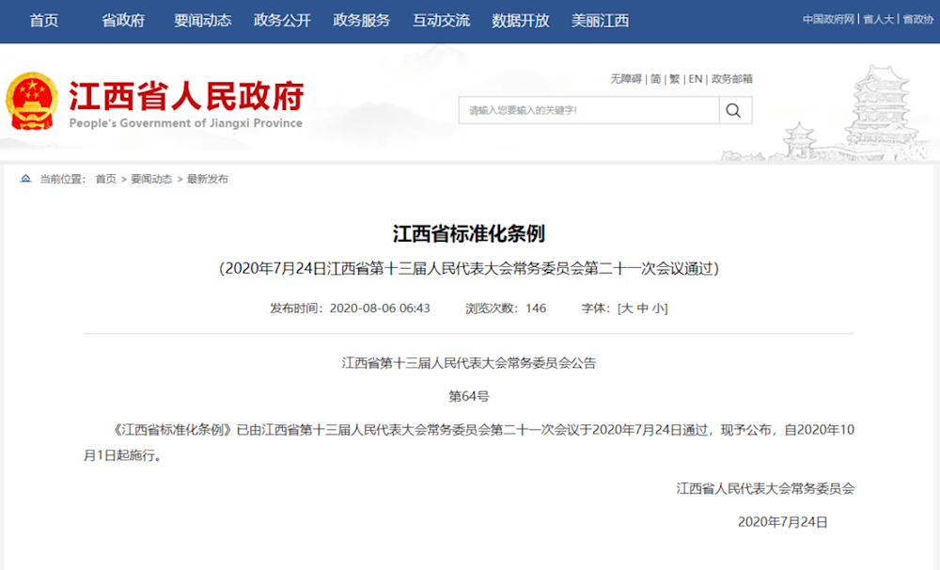Open 政务公开 navigation item
940x570 pixels.
[x=282, y=21]
